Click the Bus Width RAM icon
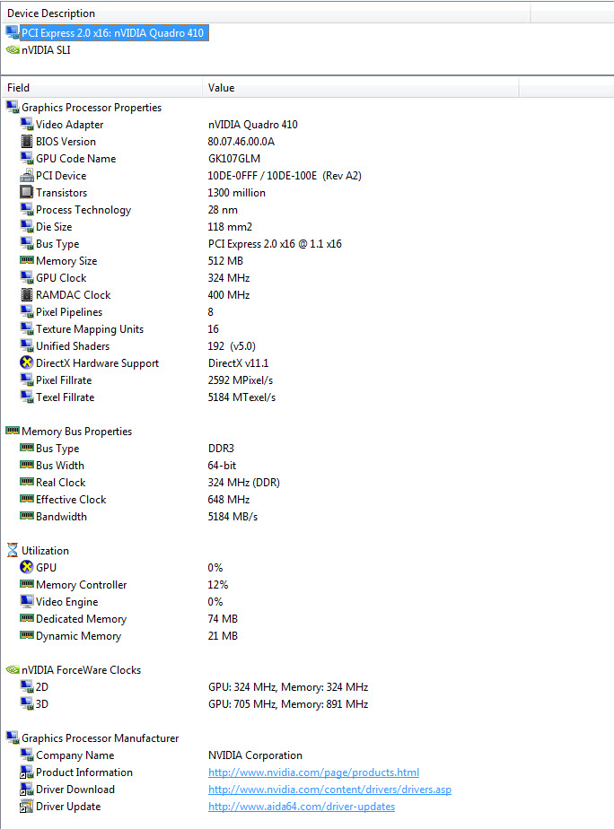Image resolution: width=614 pixels, height=829 pixels. [x=26, y=465]
